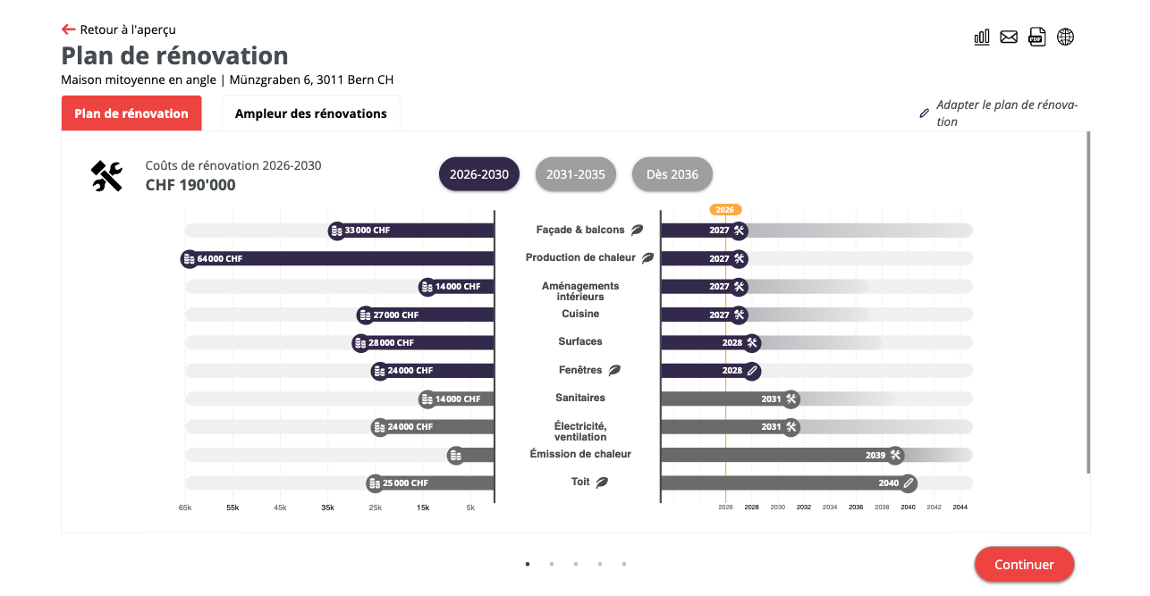
Task: Open the bar chart statistics icon
Action: point(982,37)
